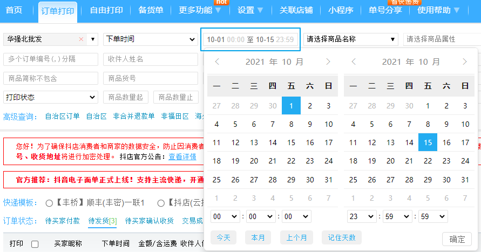This screenshot has width=481, height=252.
Task: Open the 下单时间 dropdown
Action: tap(150, 39)
